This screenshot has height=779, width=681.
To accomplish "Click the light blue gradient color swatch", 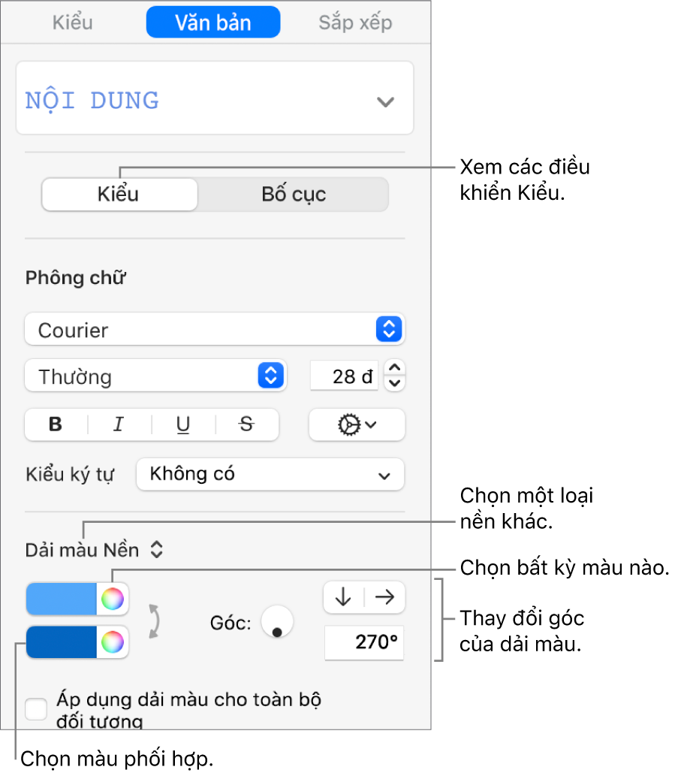I will (x=61, y=599).
